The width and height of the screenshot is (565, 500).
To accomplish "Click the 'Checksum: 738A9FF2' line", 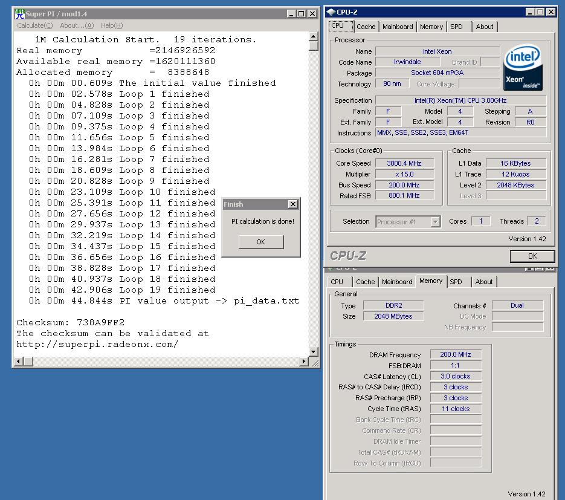I will (x=71, y=323).
